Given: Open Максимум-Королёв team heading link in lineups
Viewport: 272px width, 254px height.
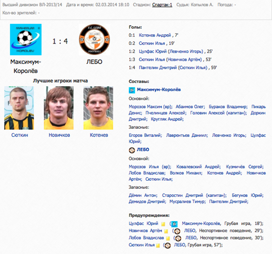Looking at the screenshot, I should 159,90.
